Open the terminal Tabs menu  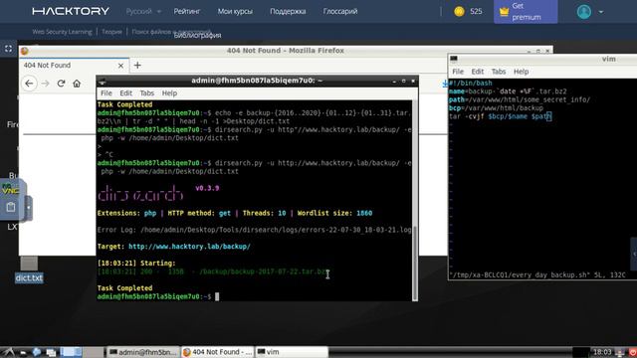tap(146, 92)
